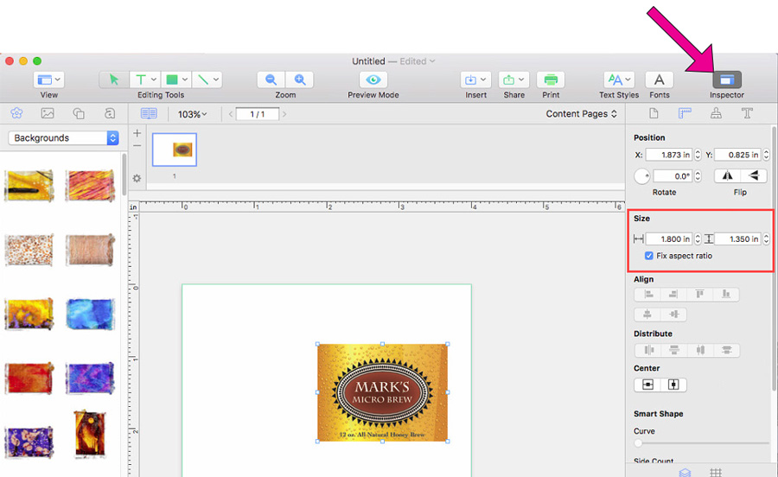Switch to Document inspector tab
This screenshot has width=778, height=477.
pos(654,113)
